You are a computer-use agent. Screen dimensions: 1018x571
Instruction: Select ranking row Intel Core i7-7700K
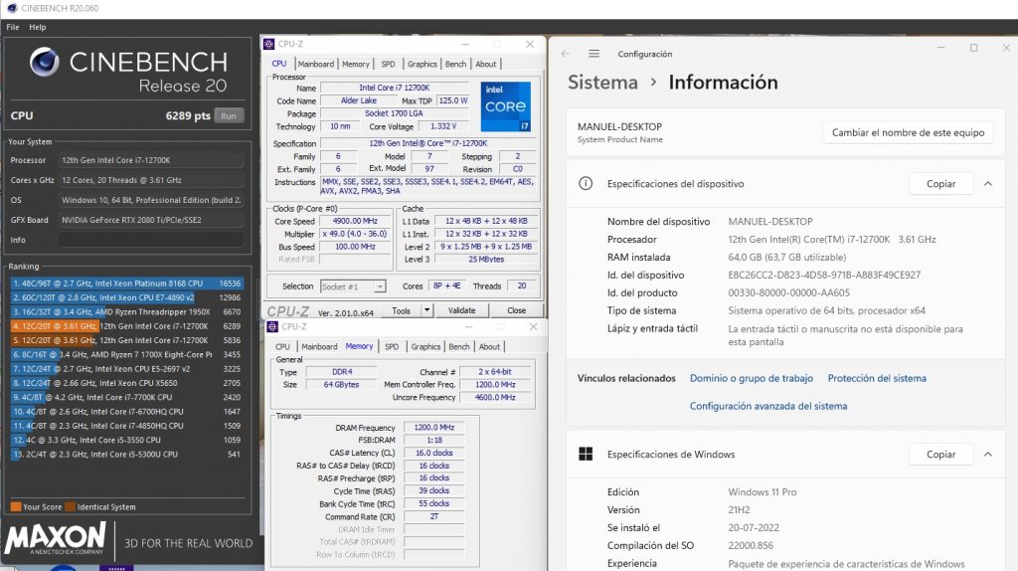126,397
